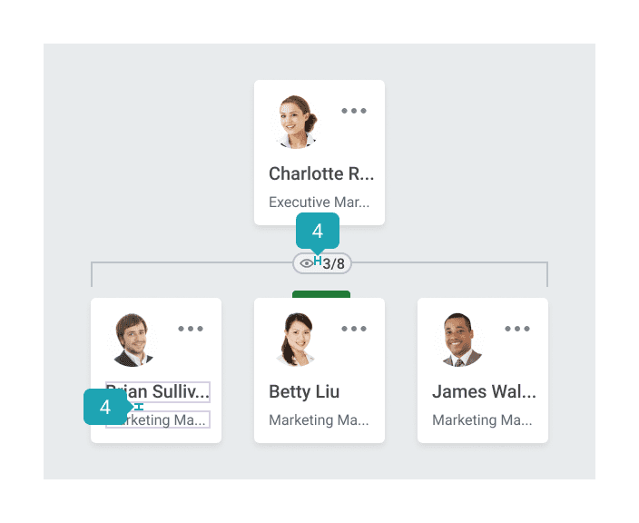The image size is (639, 523).
Task: Click the teal 4 badge on Brian's card
Action: (x=105, y=407)
